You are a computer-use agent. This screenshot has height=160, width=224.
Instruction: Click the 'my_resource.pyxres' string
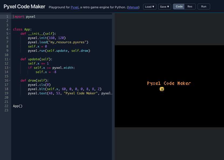click(x=67, y=42)
